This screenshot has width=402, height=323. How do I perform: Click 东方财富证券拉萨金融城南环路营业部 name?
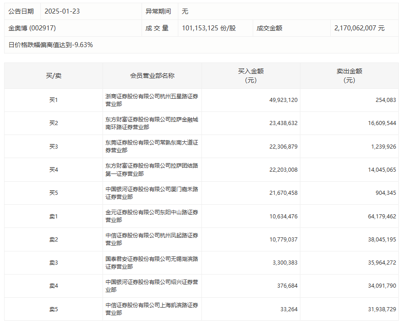152,123
